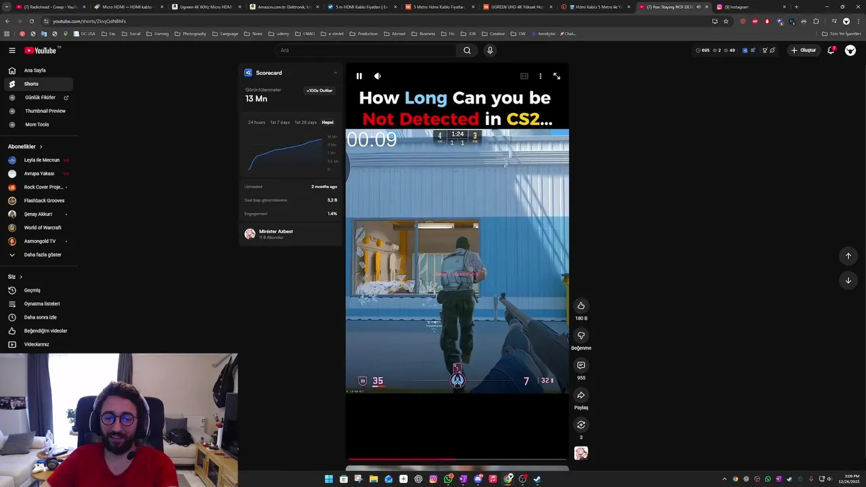
Task: Click the YouTube account avatar
Action: [850, 50]
